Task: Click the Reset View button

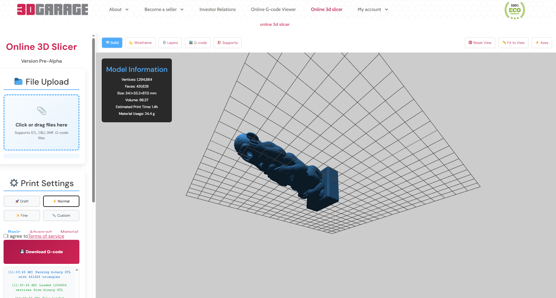Action: [480, 43]
